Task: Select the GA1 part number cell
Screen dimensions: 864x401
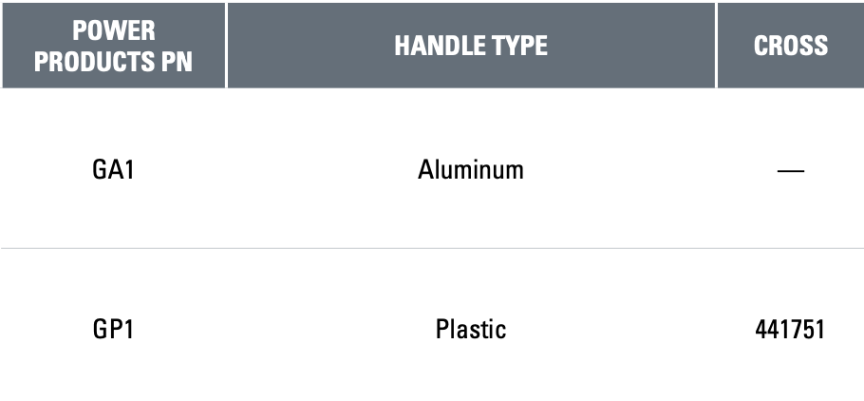Action: [x=113, y=170]
